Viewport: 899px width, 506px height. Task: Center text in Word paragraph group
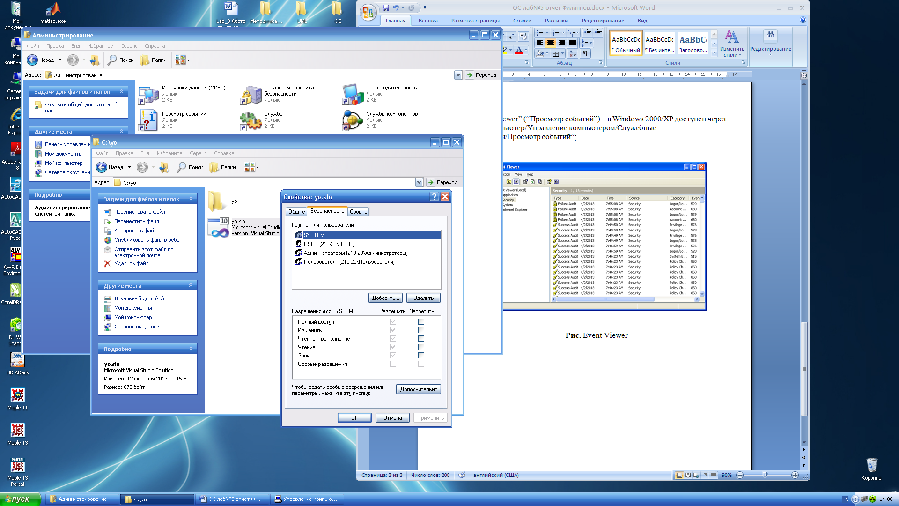tap(551, 43)
